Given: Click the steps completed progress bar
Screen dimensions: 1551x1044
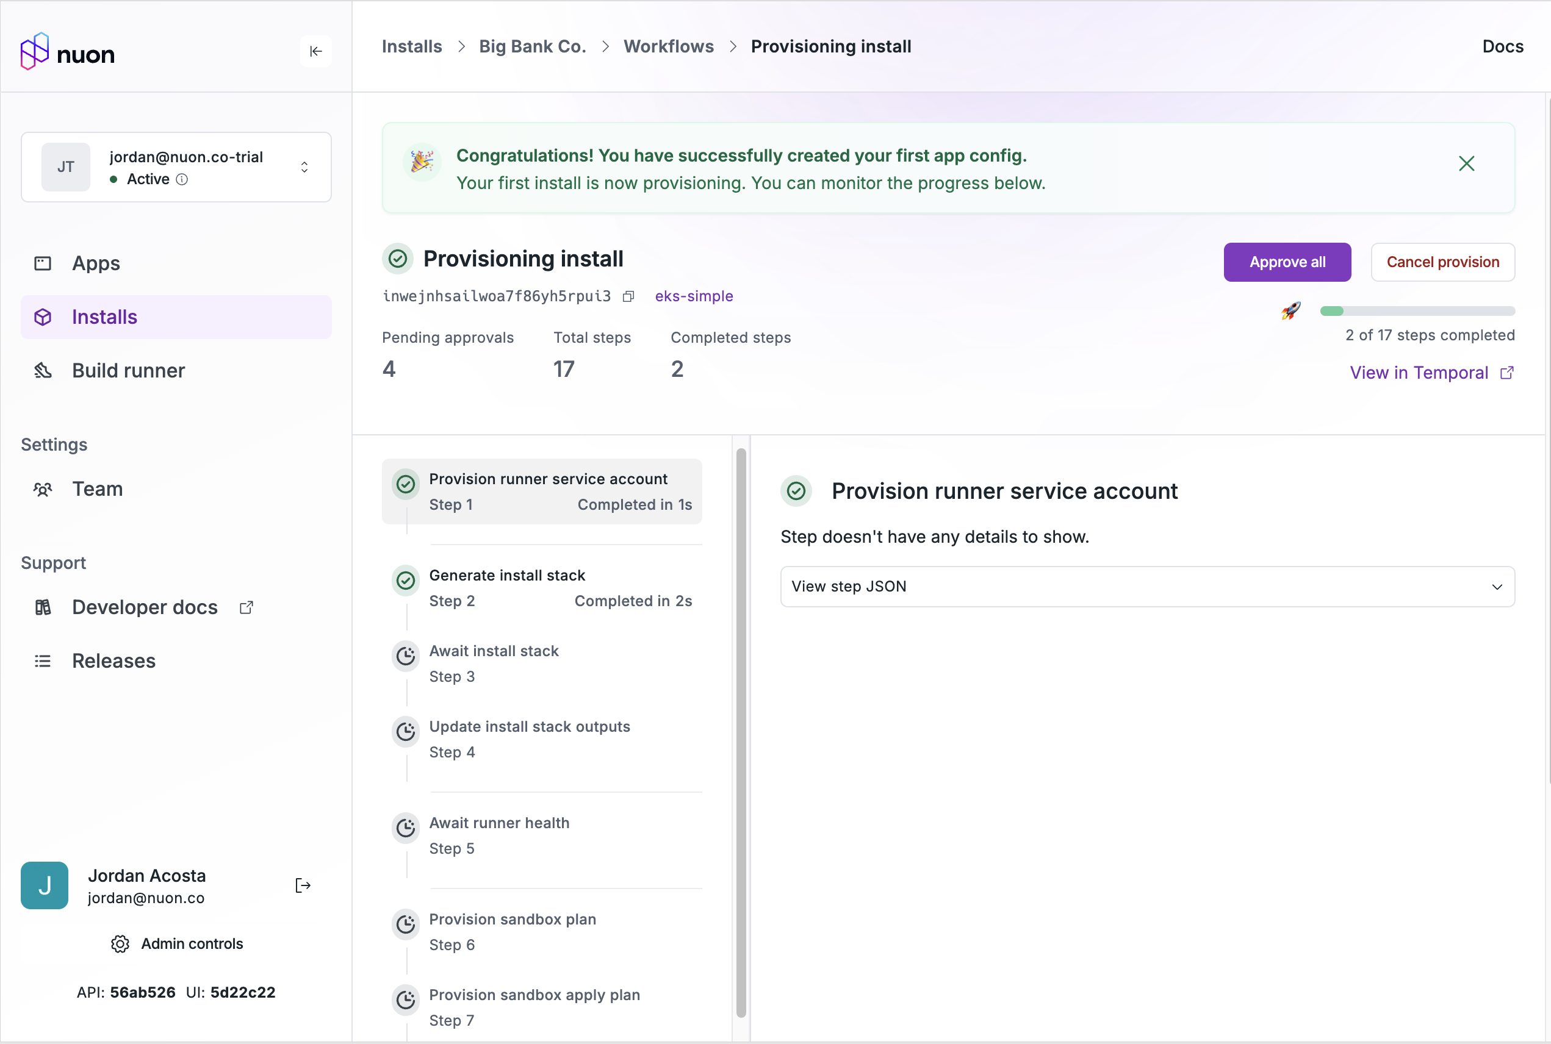Looking at the screenshot, I should point(1417,311).
